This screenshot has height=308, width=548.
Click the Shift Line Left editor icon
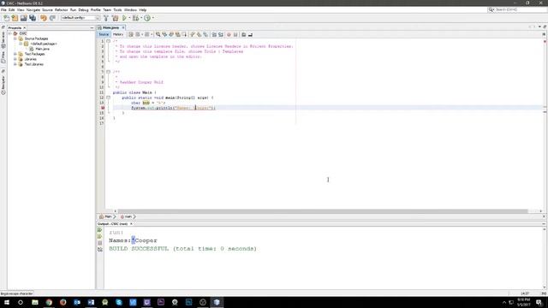tap(214, 34)
